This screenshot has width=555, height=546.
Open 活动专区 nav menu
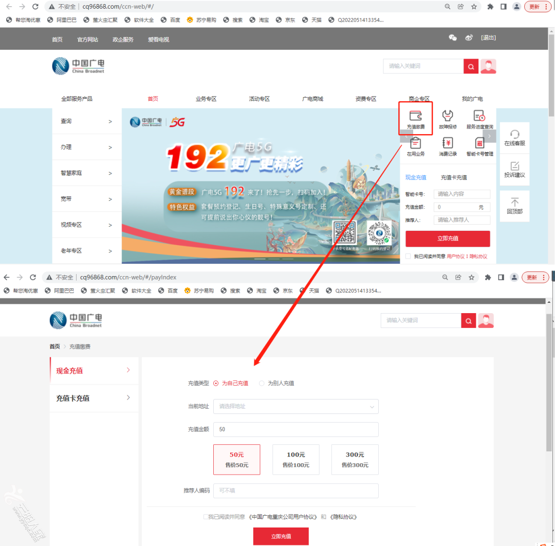259,99
